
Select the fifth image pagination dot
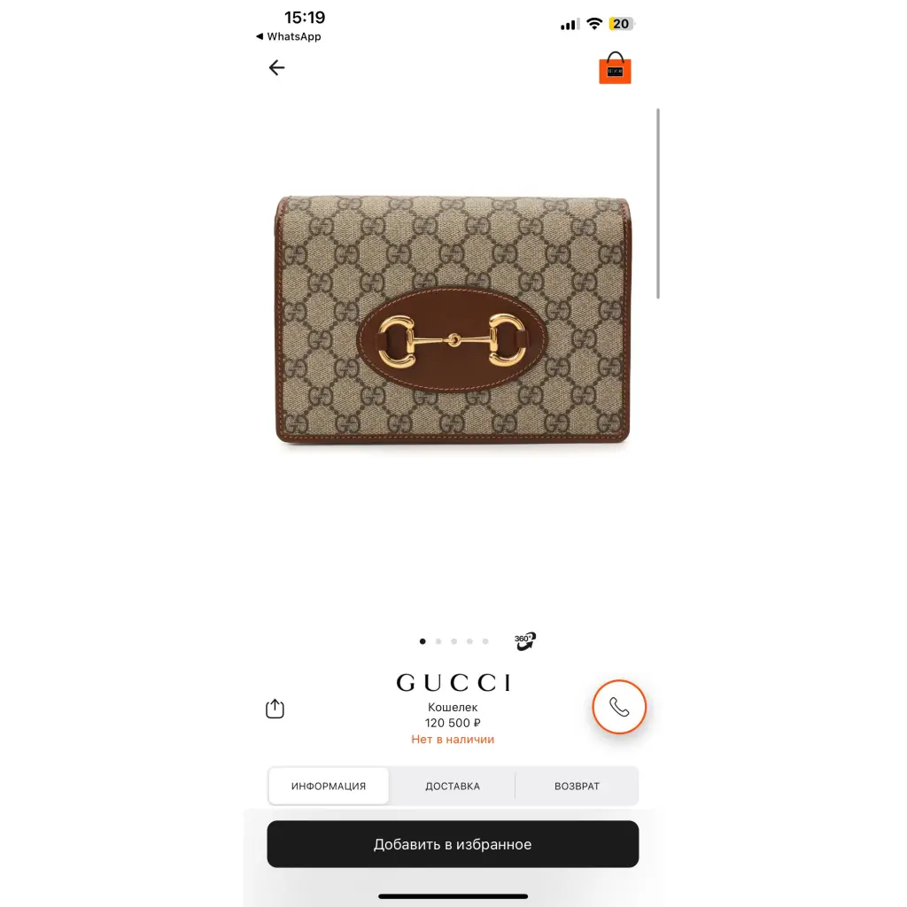click(x=485, y=641)
